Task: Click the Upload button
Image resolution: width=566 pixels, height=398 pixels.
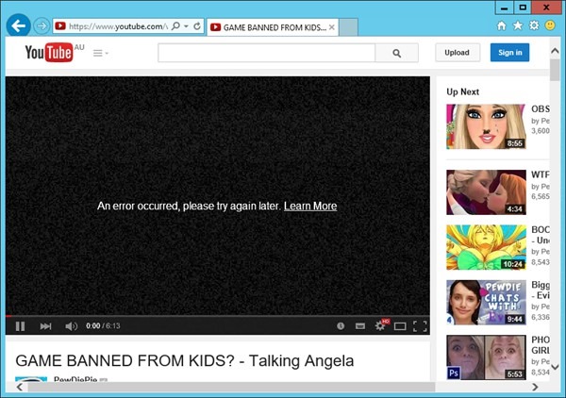Action: point(457,53)
